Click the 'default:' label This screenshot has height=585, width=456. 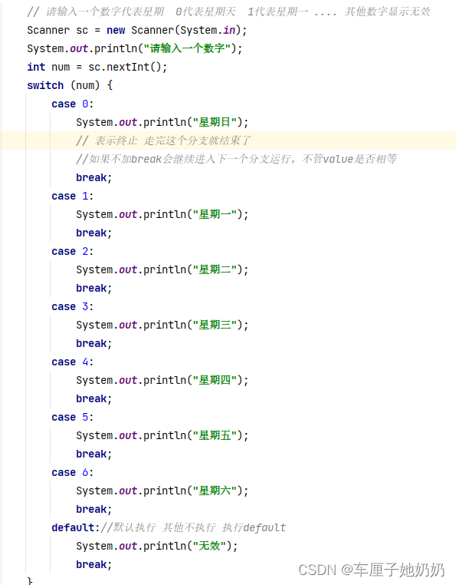(76, 527)
